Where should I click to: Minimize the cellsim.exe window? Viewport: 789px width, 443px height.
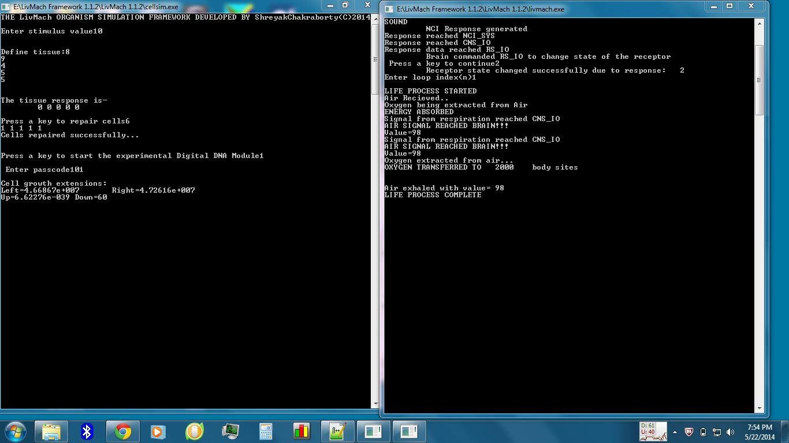[331, 5]
